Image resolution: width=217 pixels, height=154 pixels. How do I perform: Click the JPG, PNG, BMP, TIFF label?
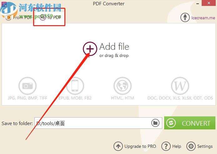[x=28, y=98]
